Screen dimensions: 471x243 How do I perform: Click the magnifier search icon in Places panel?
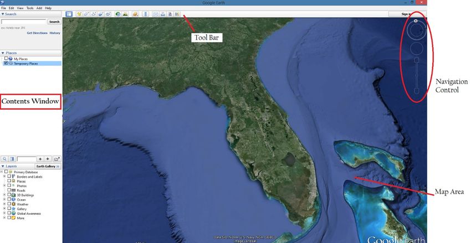(x=4, y=159)
